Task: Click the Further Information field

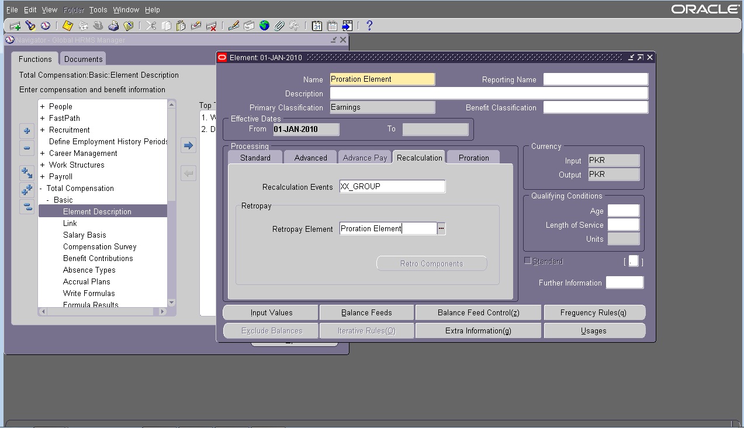Action: click(625, 283)
